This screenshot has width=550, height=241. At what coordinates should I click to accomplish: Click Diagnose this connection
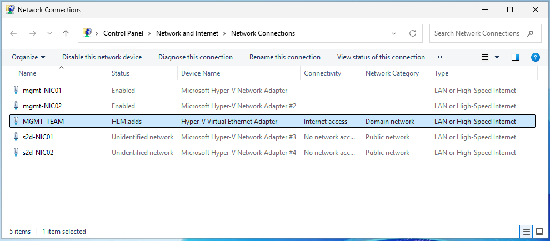click(x=195, y=57)
